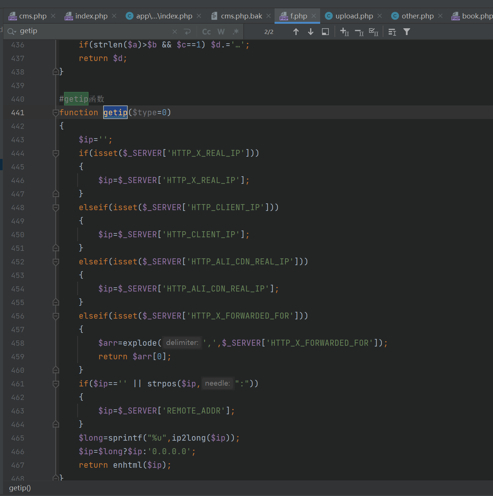This screenshot has height=496, width=493.
Task: Open search history magnifier dropdown
Action: [12, 31]
